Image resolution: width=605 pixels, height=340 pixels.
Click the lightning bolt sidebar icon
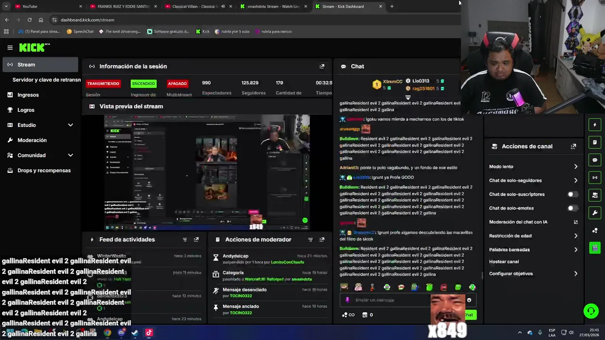(595, 125)
